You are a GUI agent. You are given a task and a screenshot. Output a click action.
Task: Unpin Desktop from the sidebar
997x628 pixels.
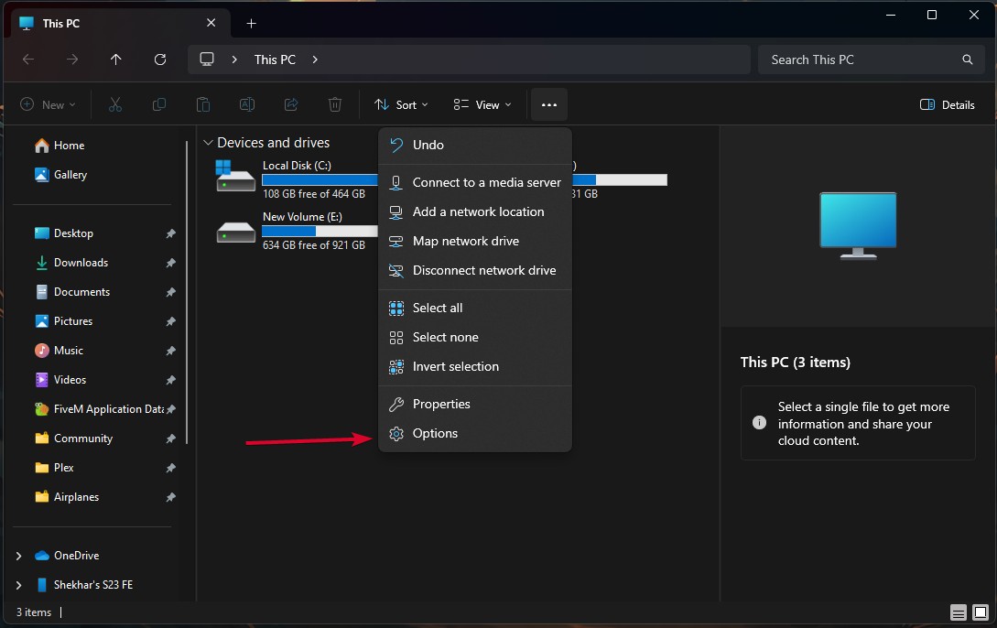pyautogui.click(x=170, y=233)
